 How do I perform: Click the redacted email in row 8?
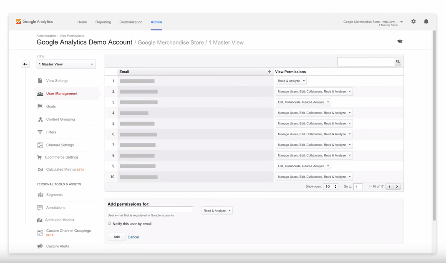click(x=137, y=156)
